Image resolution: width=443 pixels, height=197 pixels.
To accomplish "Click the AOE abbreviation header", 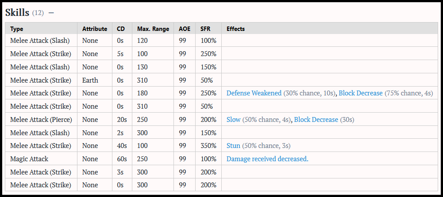I will 185,29.
